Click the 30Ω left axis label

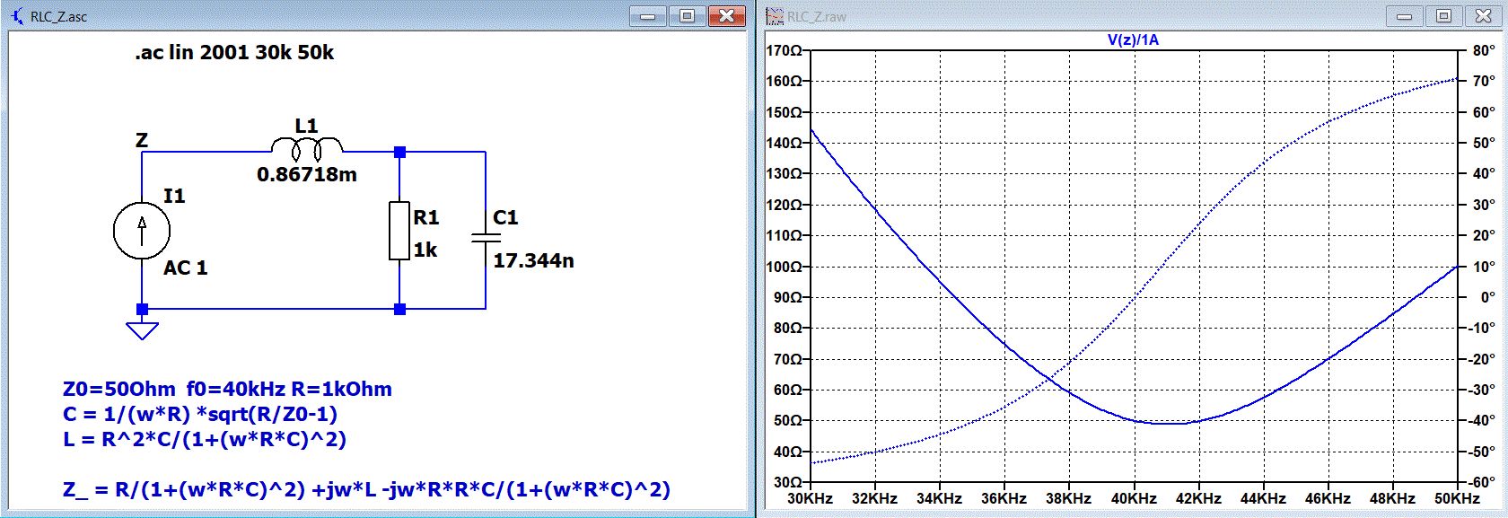786,482
